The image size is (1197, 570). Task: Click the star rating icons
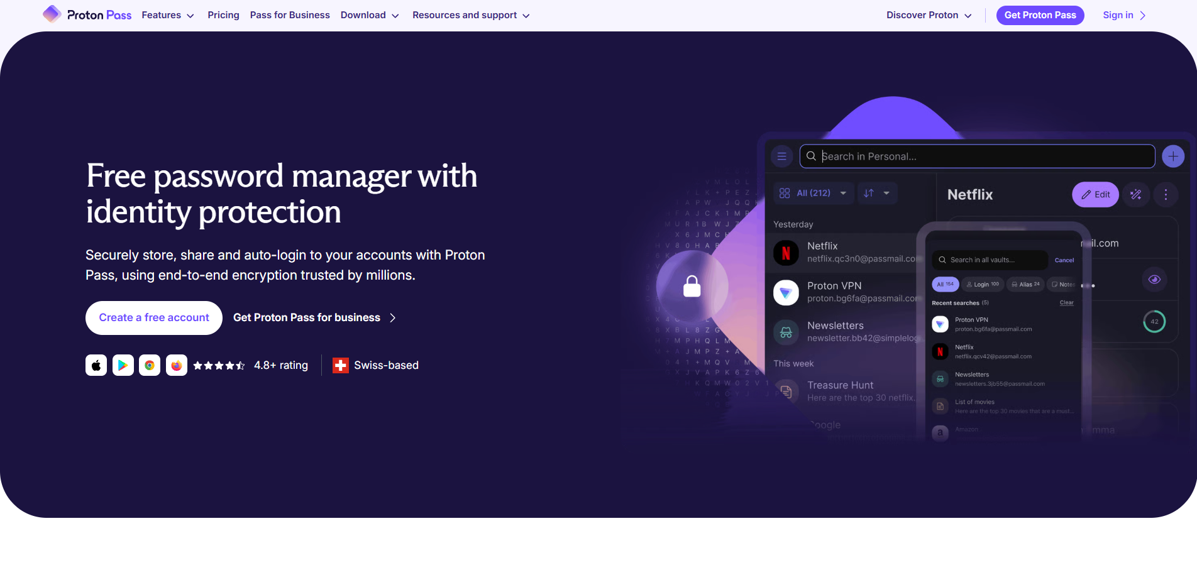219,365
